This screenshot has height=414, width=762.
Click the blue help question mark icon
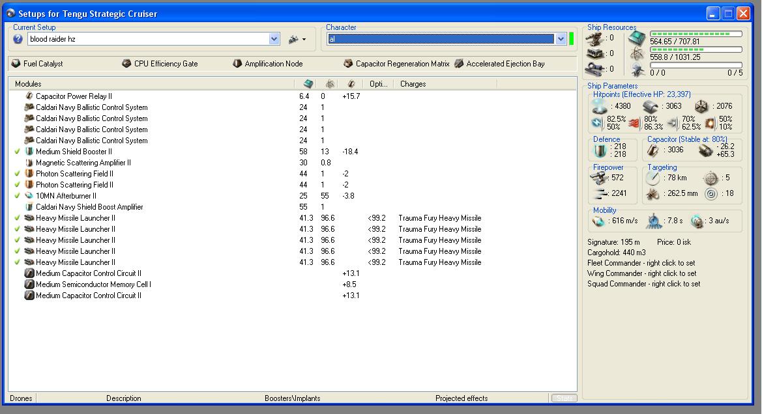click(x=18, y=39)
